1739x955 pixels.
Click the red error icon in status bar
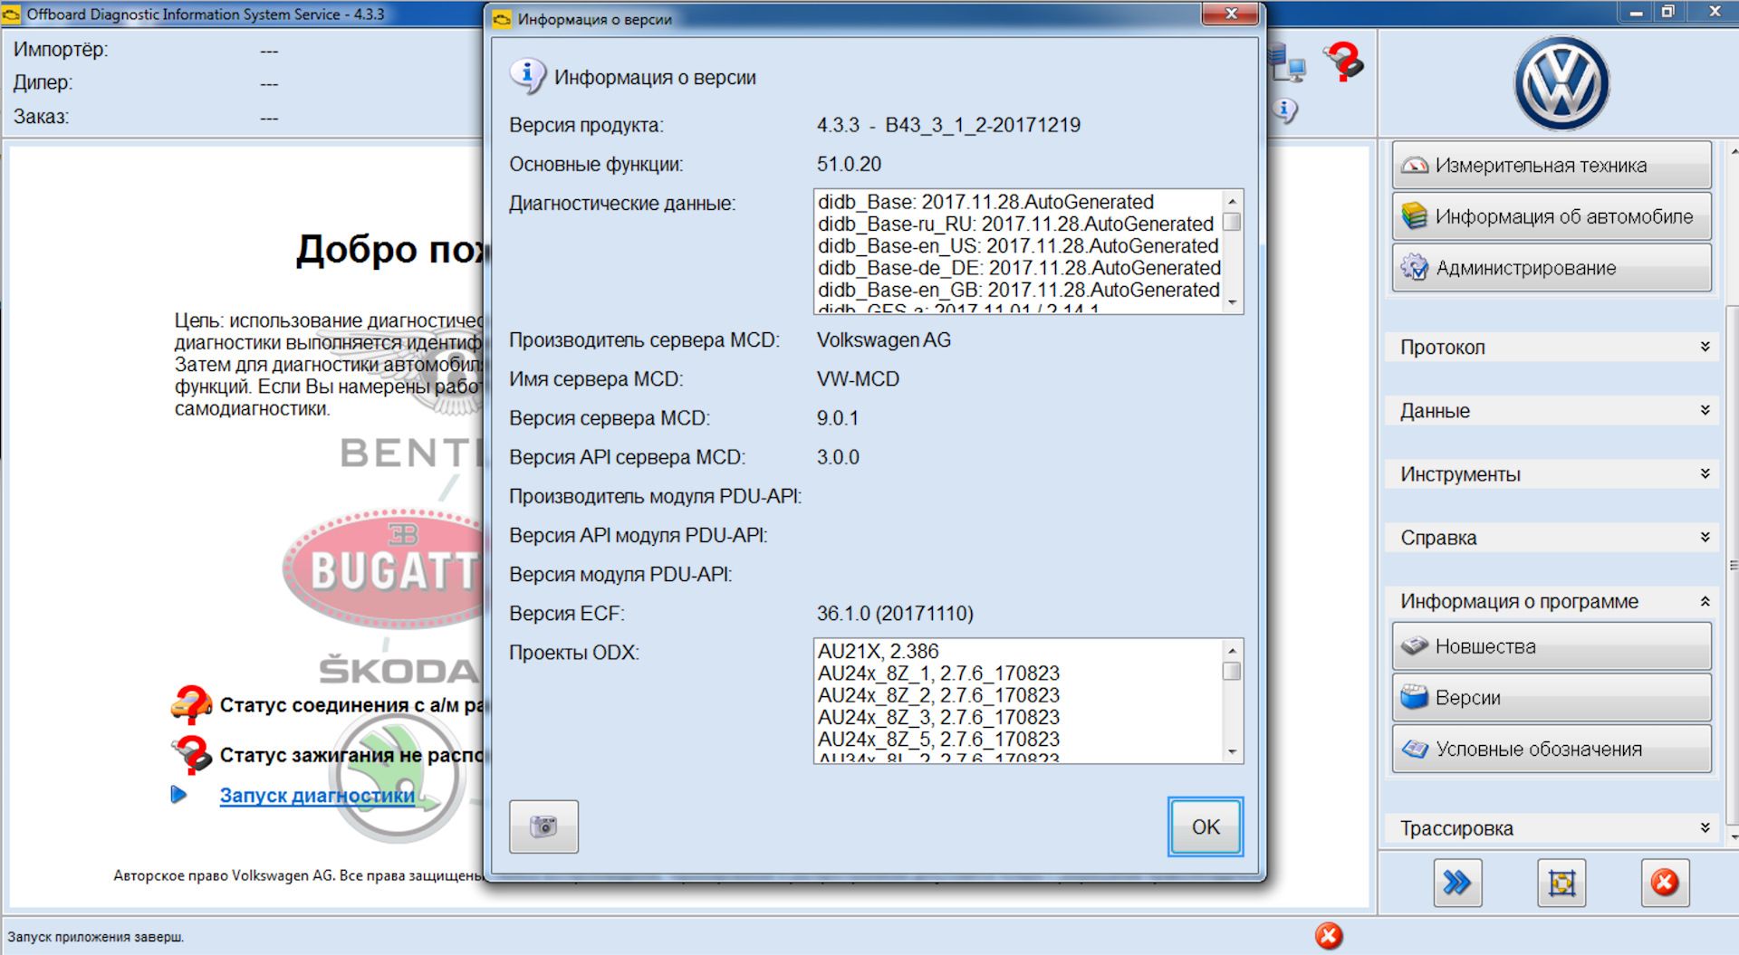click(1329, 936)
